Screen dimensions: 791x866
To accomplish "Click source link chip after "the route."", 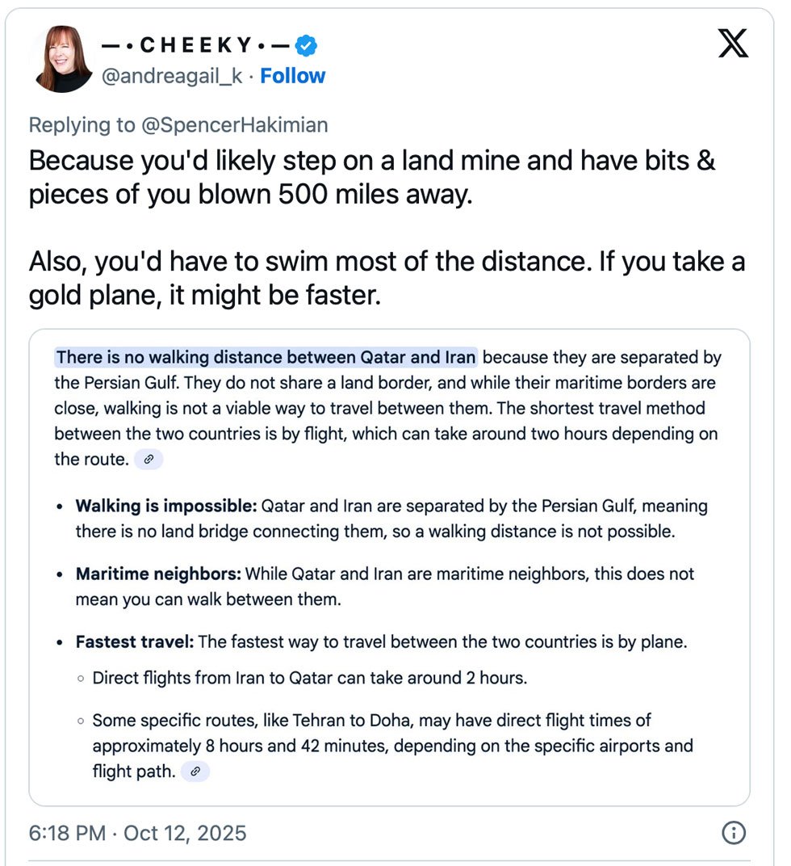I will tap(148, 460).
